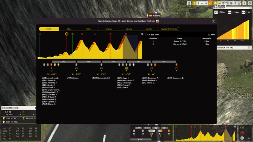Click the 4'26" time gap bar
This screenshot has height=142, width=253.
(x=89, y=62)
